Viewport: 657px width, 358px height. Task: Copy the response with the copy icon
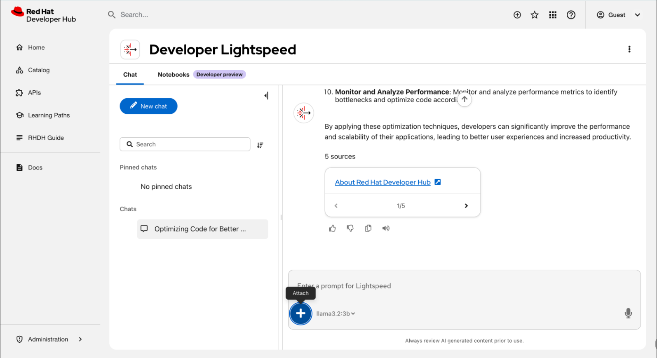click(368, 228)
